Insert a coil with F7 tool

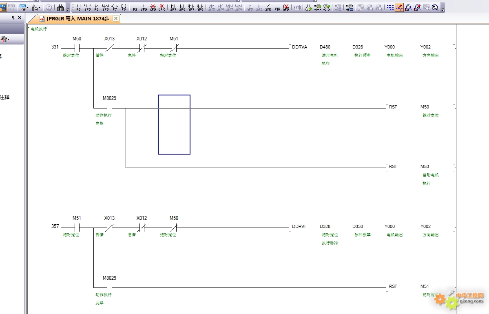[115, 7]
